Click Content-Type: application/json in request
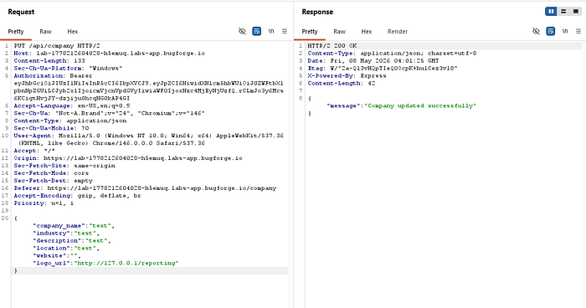Viewport: 586px width, 308px height. (x=69, y=121)
